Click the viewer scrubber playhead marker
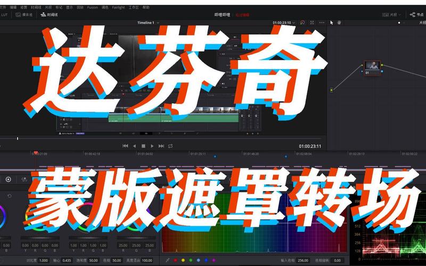This screenshot has height=266, width=426. pyautogui.click(x=18, y=139)
